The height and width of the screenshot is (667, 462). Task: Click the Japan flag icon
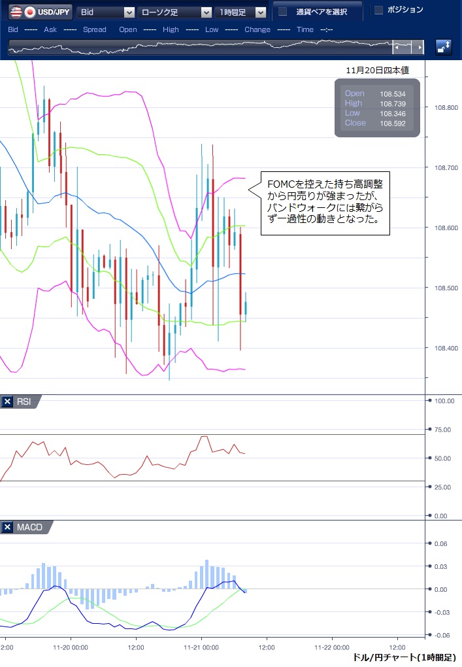pyautogui.click(x=30, y=12)
